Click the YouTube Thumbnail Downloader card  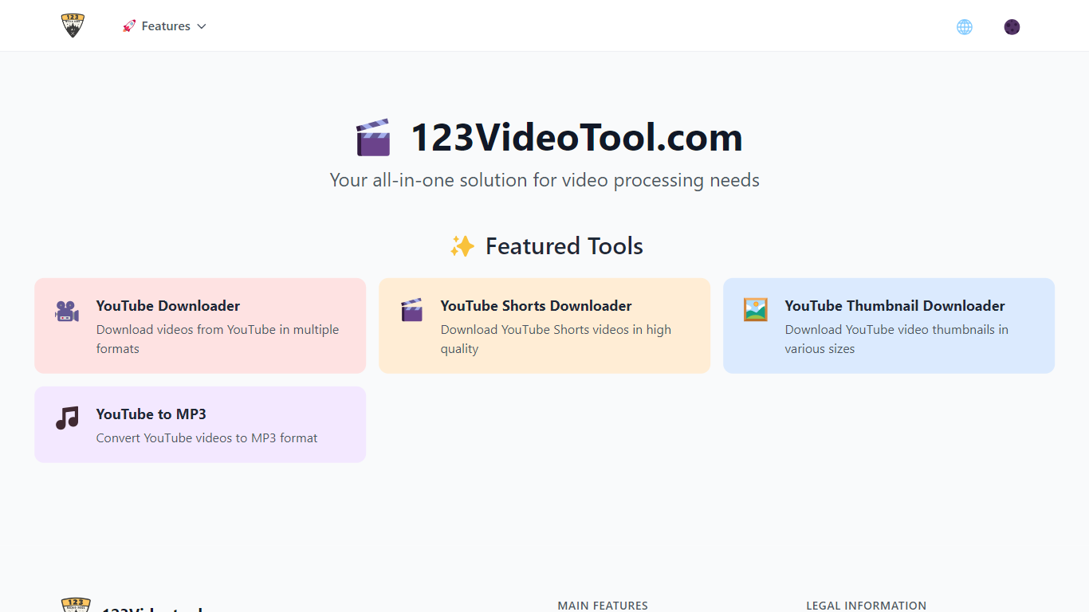888,325
